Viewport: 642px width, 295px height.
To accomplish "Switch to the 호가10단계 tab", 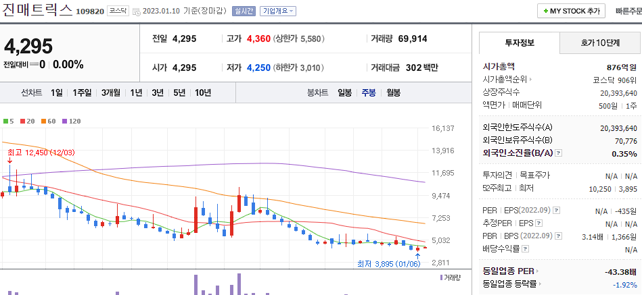I will click(600, 43).
